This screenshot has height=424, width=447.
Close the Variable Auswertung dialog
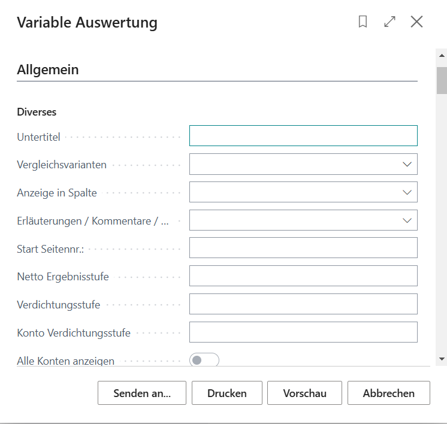point(416,22)
